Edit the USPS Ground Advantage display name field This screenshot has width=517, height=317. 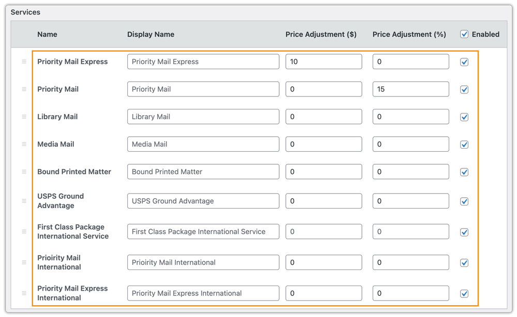point(203,201)
